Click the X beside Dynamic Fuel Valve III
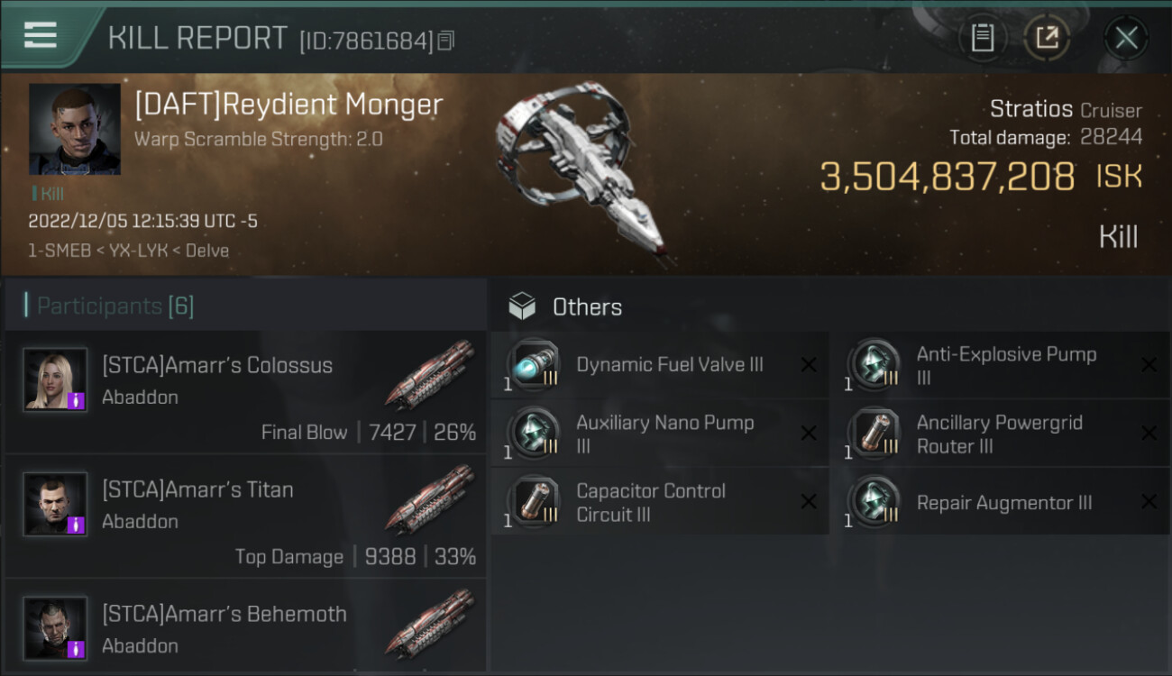This screenshot has height=676, width=1172. [809, 365]
